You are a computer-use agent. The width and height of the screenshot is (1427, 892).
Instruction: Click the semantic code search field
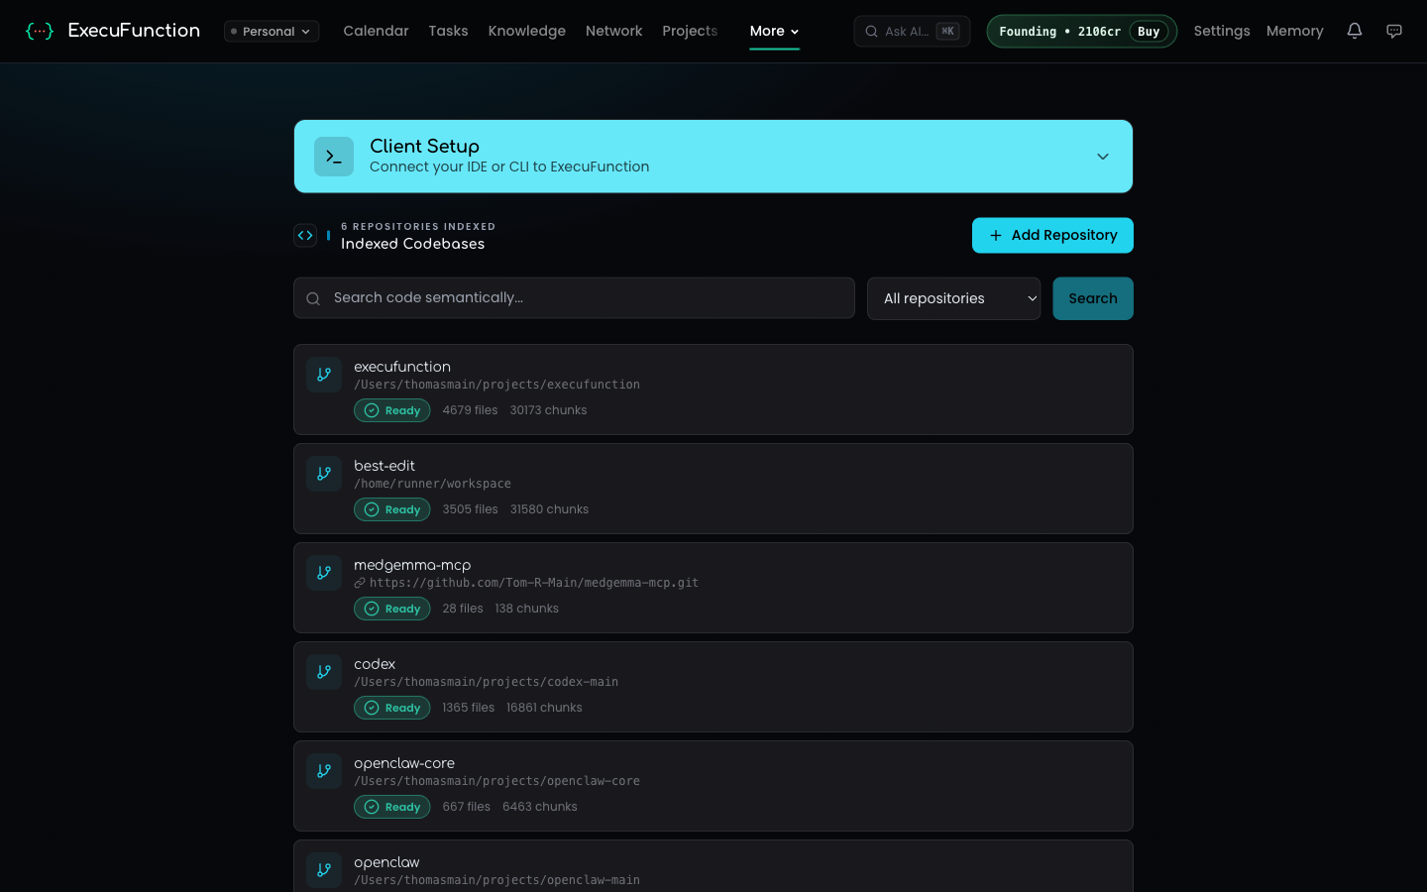click(x=574, y=297)
